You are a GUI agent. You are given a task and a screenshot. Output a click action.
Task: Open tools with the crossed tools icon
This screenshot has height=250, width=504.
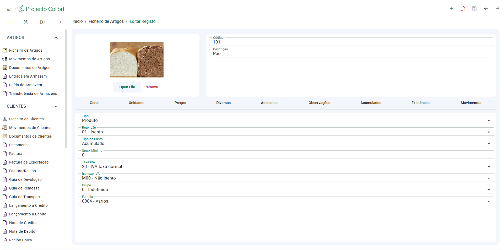tap(25, 22)
